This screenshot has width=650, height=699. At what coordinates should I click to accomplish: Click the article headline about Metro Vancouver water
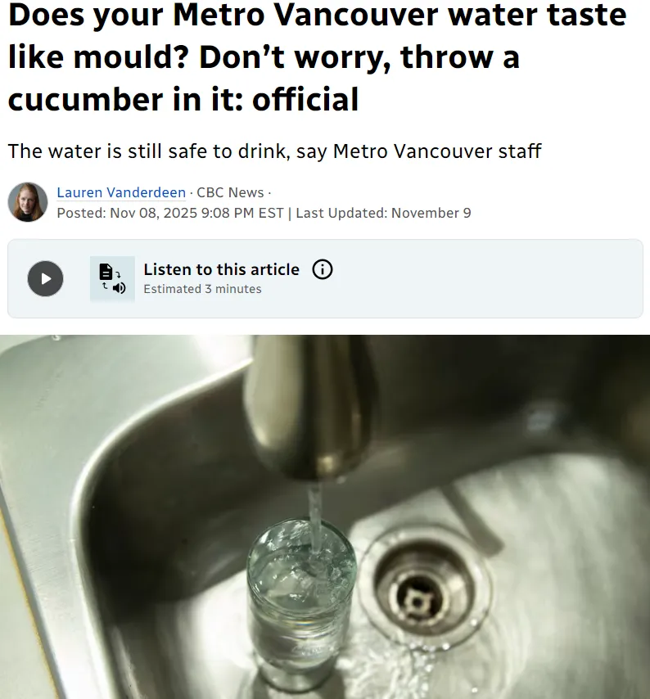(318, 56)
